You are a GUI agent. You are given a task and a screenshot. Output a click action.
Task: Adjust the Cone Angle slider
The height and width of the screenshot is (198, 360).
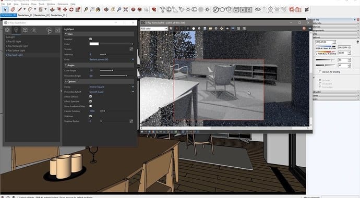(117, 70)
